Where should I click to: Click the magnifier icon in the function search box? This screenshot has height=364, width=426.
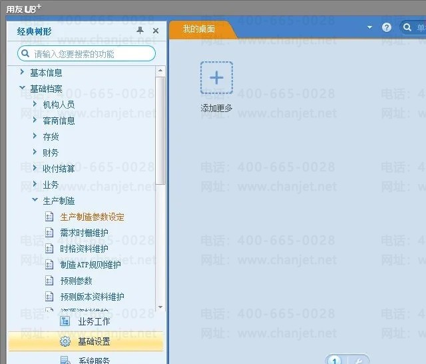(x=25, y=53)
